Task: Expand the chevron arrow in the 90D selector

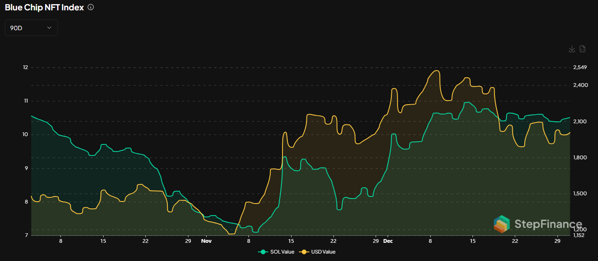Action: click(x=49, y=28)
